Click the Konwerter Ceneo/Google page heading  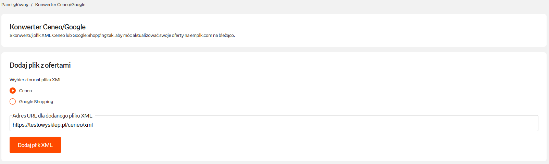coord(48,27)
